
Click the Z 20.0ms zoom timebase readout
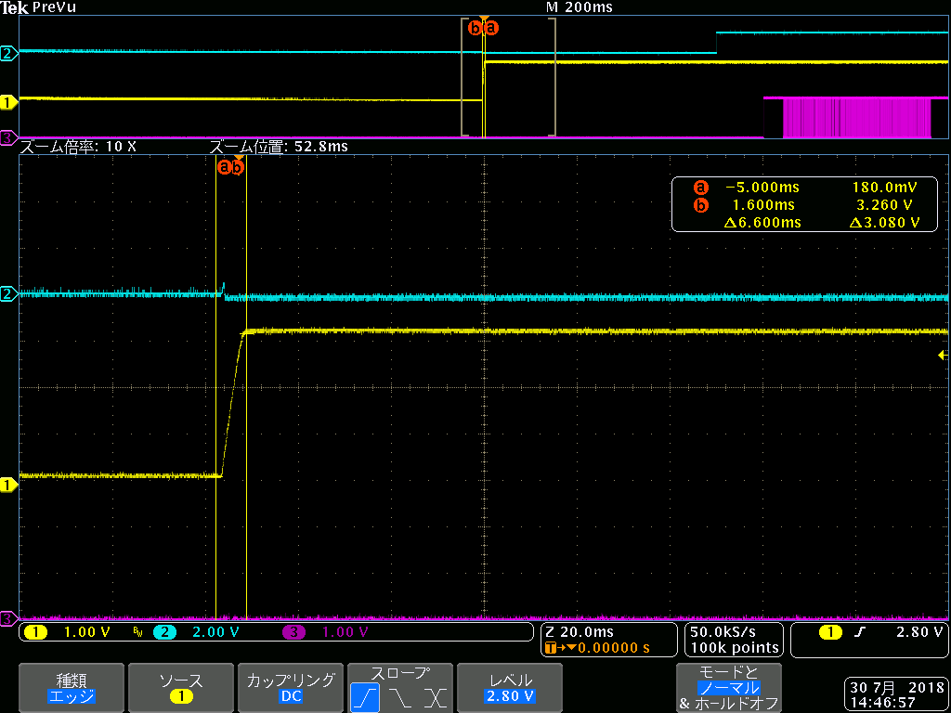tap(580, 632)
